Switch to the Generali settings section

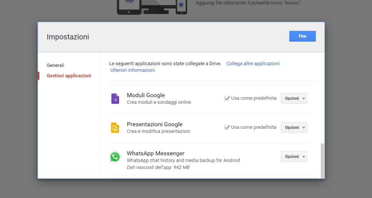(x=55, y=65)
